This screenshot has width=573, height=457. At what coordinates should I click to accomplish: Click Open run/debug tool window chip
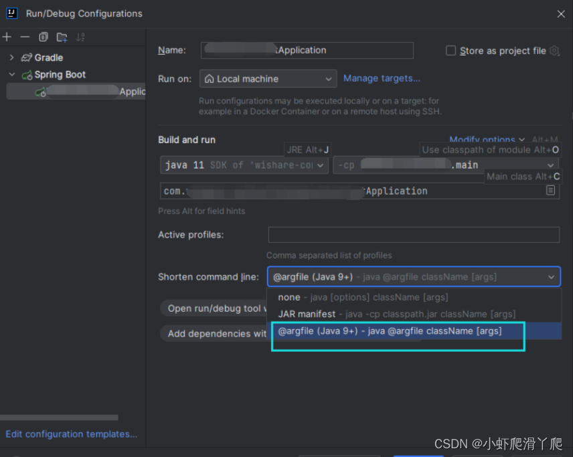(x=214, y=308)
